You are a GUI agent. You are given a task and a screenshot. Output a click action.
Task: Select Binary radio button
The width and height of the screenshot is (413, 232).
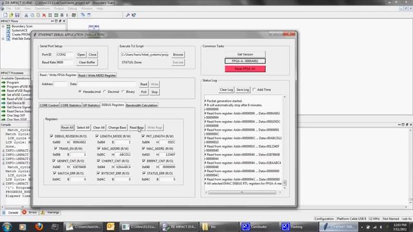[x=123, y=92]
